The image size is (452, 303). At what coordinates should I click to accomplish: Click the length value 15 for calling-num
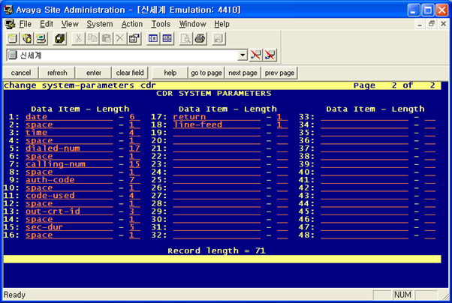pos(134,164)
